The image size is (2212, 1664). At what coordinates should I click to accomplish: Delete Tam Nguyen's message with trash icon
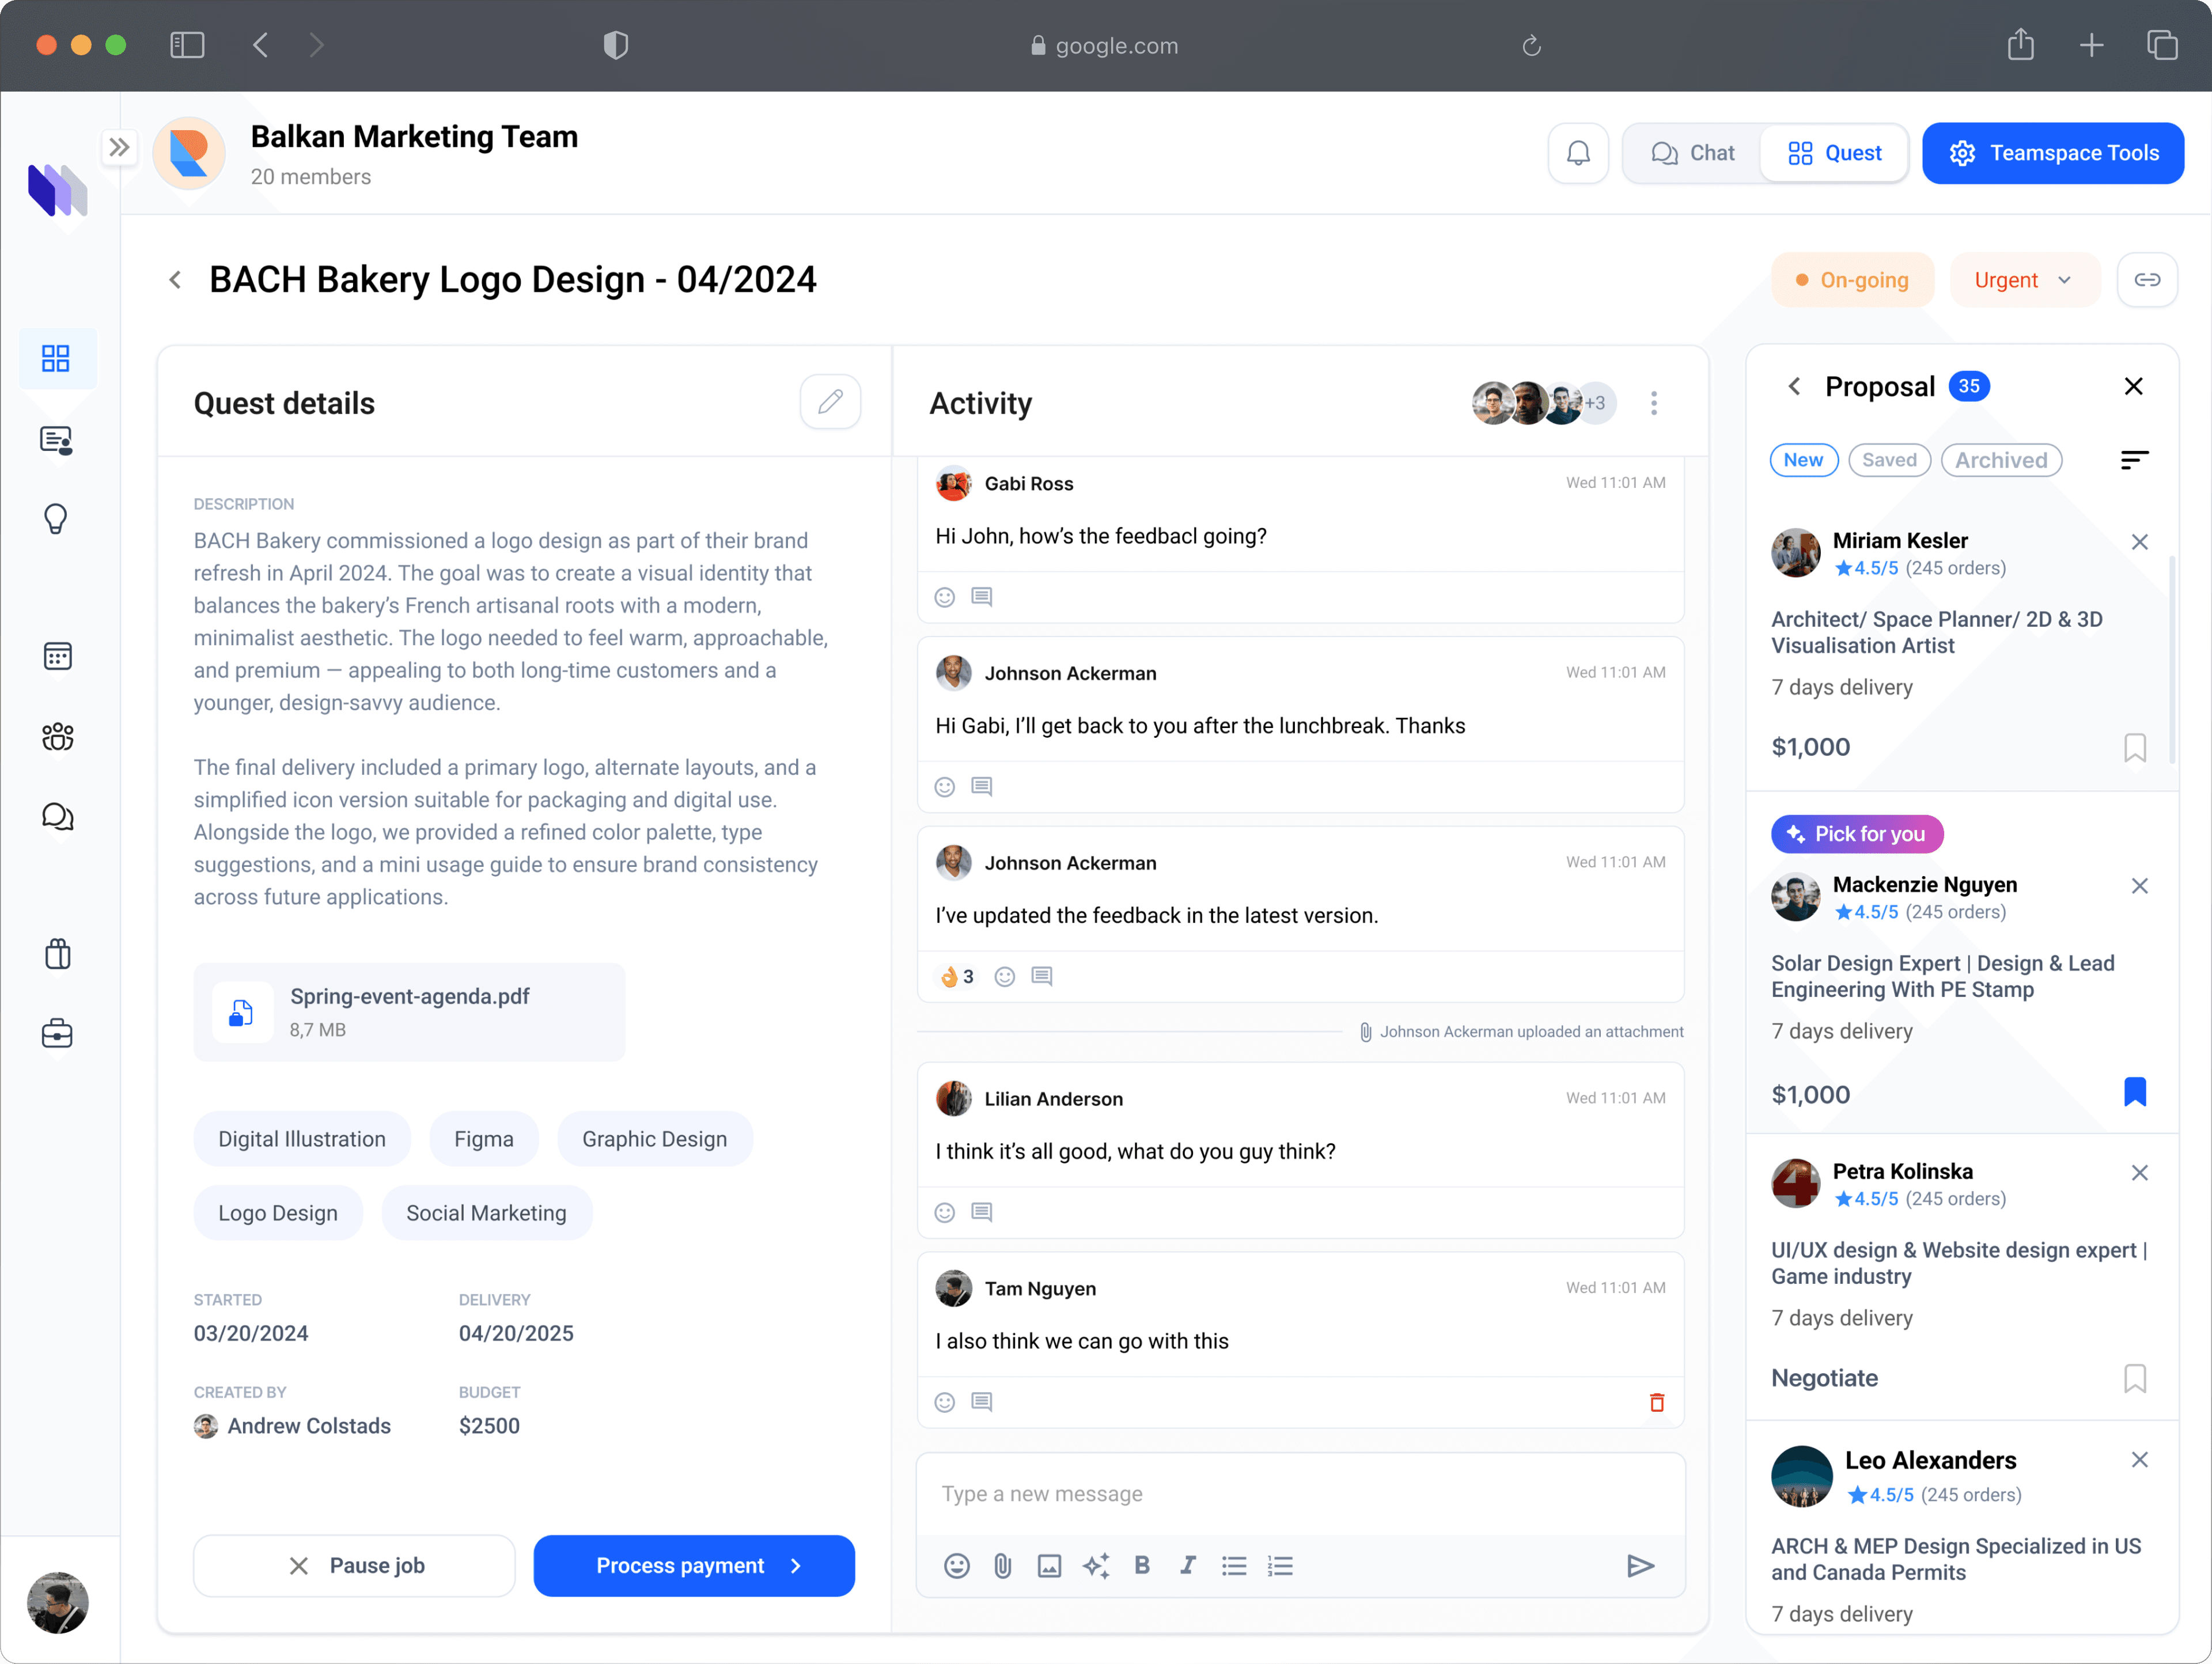(x=1656, y=1402)
